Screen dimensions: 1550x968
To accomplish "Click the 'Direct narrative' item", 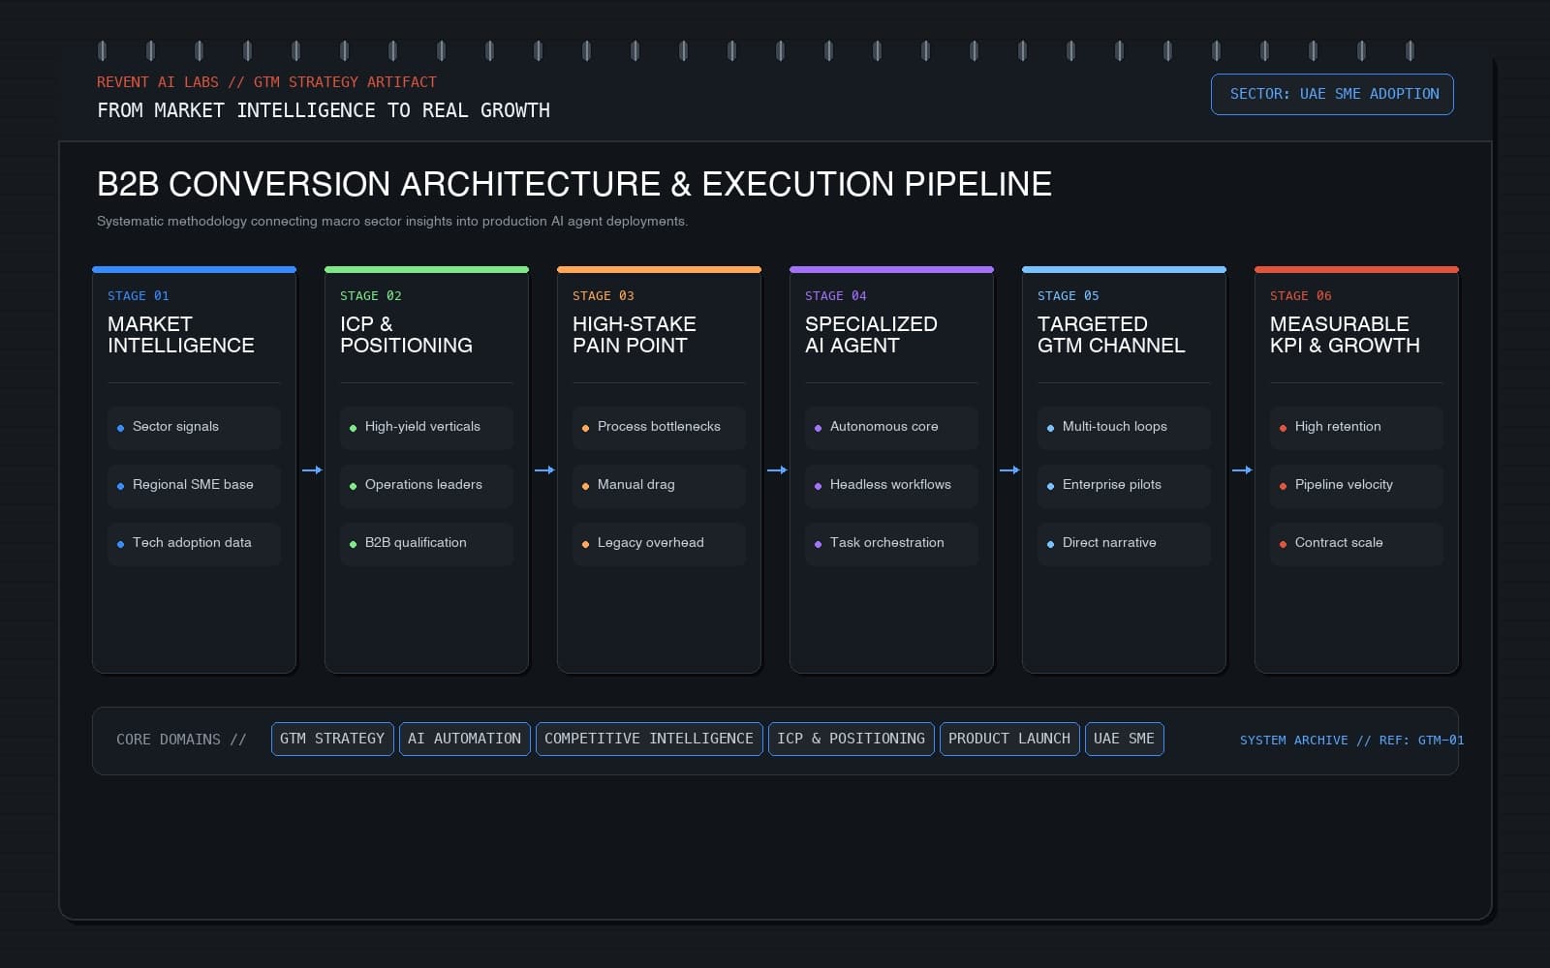I will 1124,543.
